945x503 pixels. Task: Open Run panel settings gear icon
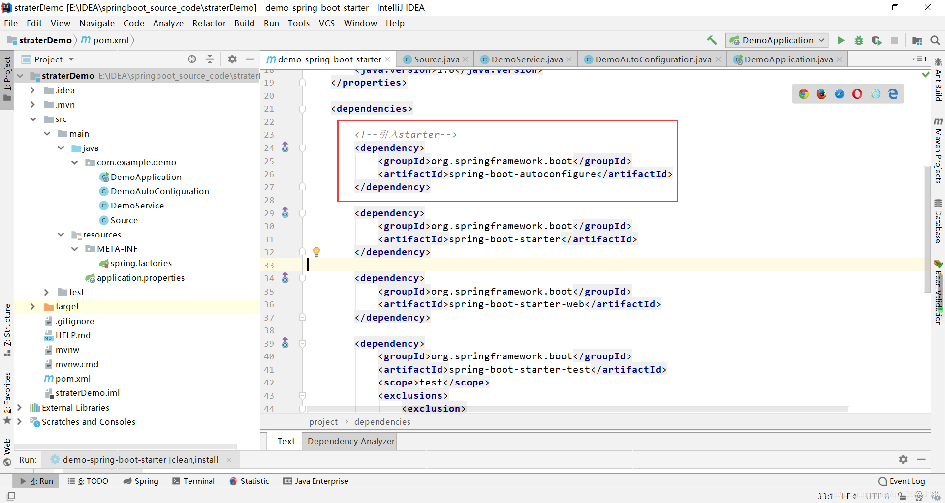(x=903, y=459)
